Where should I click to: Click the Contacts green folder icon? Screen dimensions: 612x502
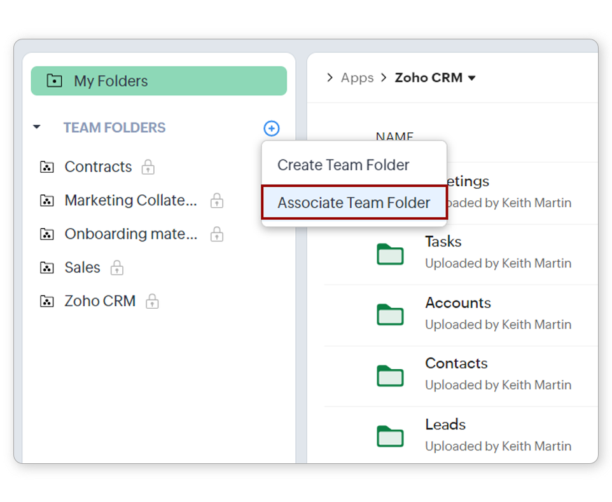[x=390, y=375]
